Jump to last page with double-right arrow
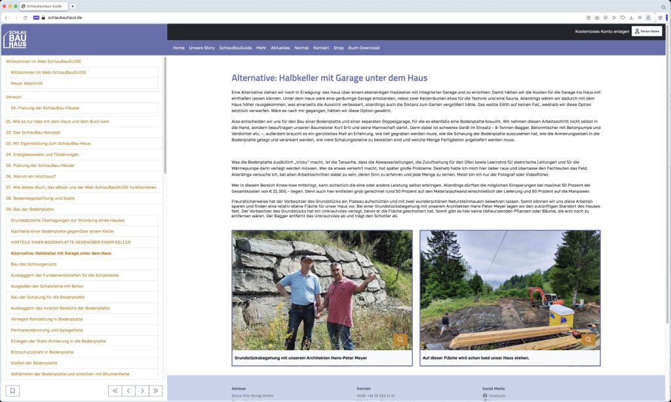This screenshot has width=671, height=402. (156, 391)
